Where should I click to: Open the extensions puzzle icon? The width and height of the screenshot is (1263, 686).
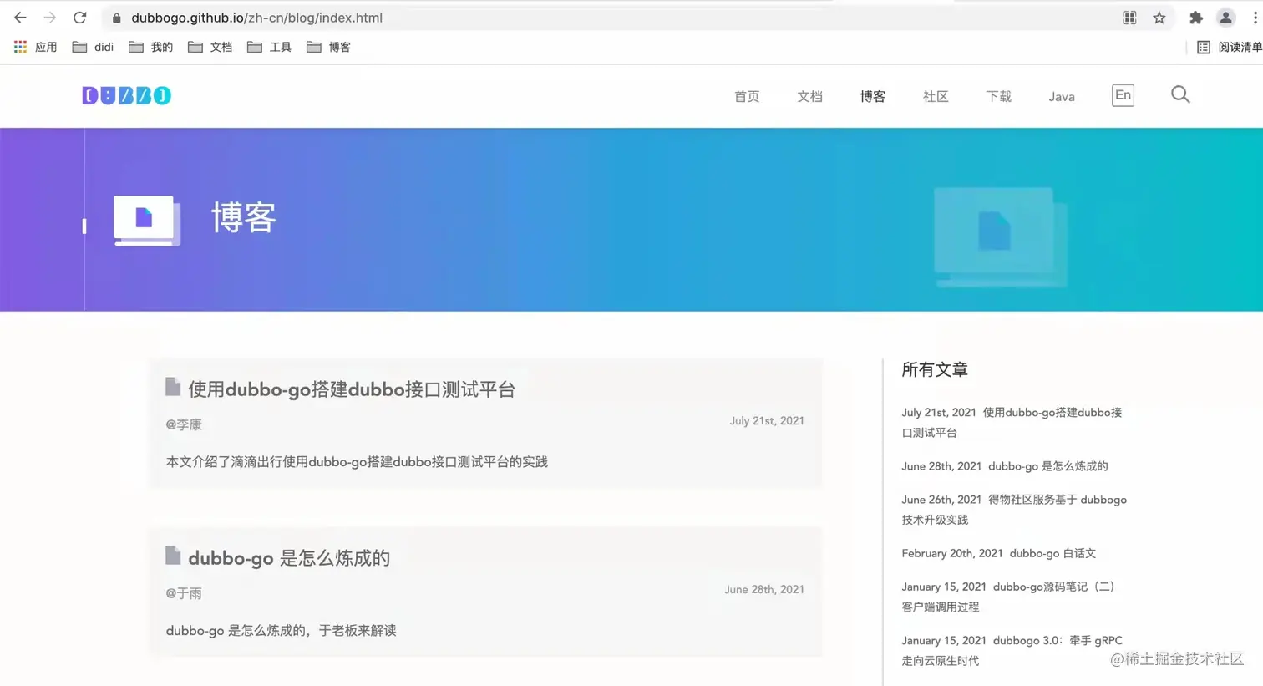(x=1196, y=18)
